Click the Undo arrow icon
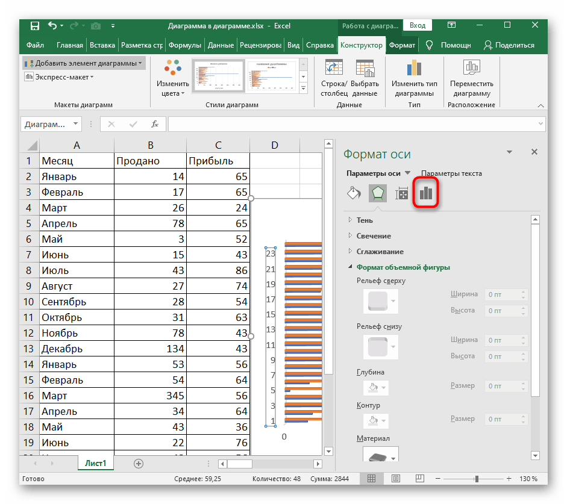567x504 pixels. tap(52, 25)
